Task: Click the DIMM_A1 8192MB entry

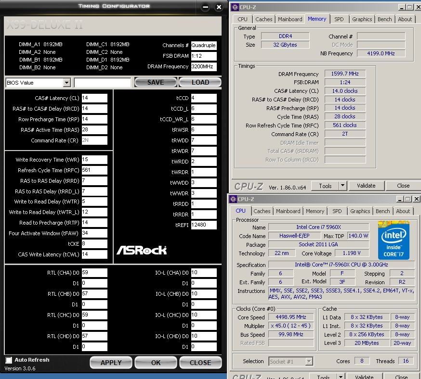Action: click(x=40, y=45)
